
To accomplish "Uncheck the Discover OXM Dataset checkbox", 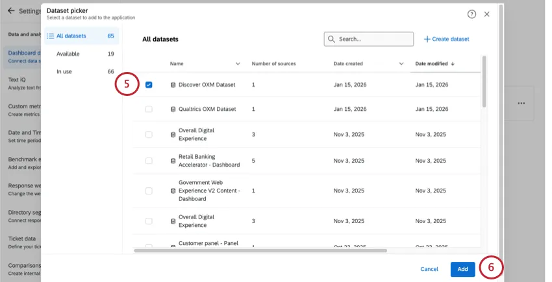I will [x=149, y=85].
